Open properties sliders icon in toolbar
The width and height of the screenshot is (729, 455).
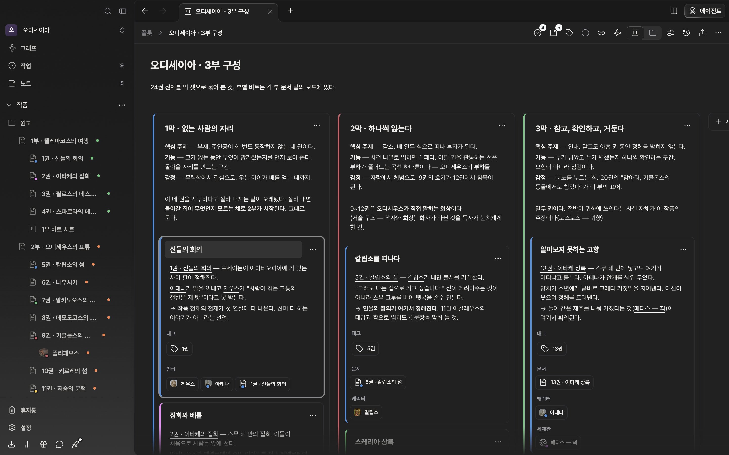click(670, 33)
